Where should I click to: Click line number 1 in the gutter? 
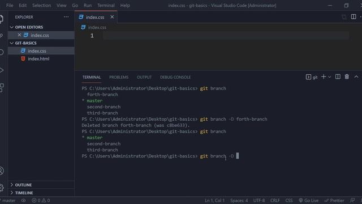(92, 36)
